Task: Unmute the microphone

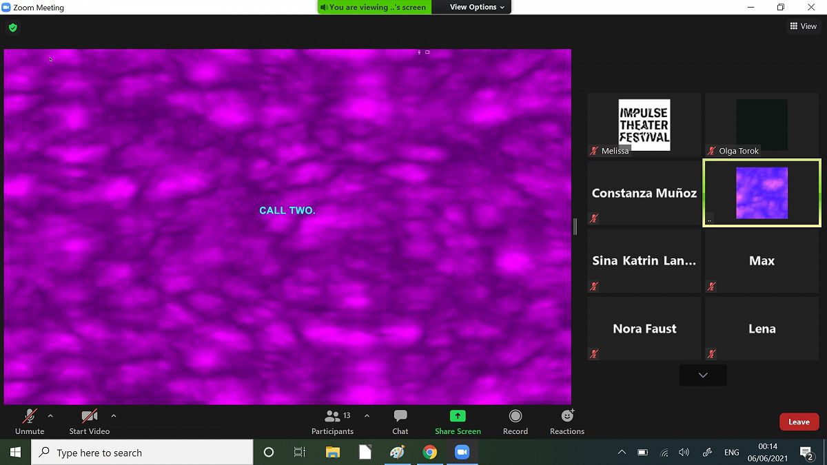Action: [x=30, y=422]
